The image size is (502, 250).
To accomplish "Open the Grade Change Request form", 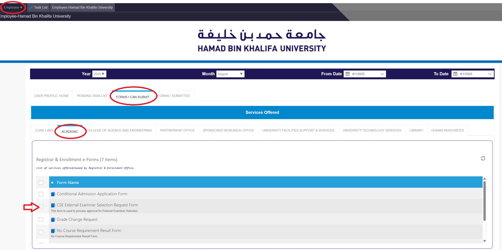I will pyautogui.click(x=77, y=219).
